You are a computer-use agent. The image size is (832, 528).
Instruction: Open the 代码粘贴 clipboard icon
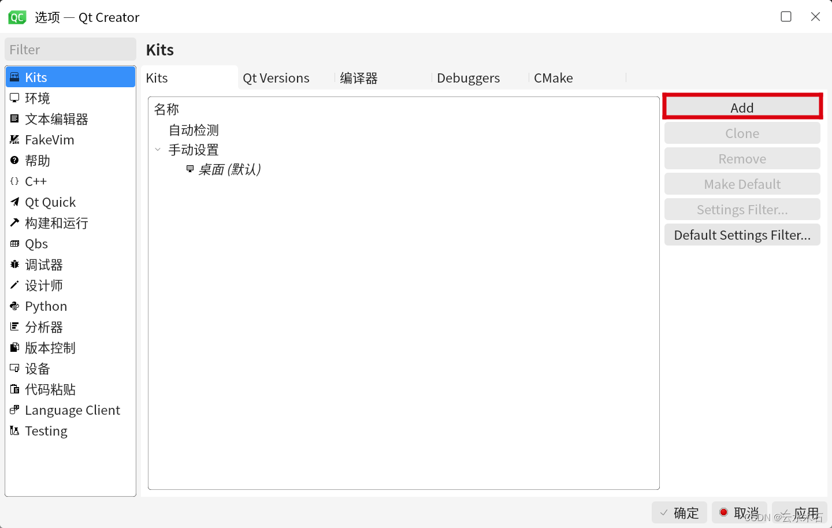(x=15, y=389)
